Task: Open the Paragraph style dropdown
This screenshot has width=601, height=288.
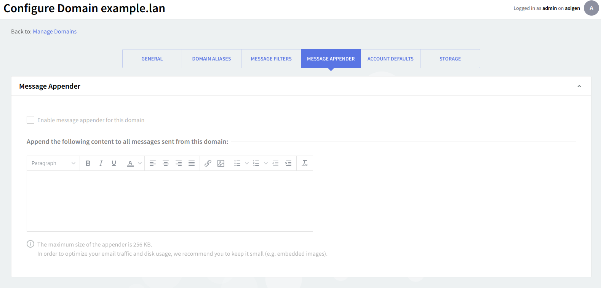Action: (53, 163)
